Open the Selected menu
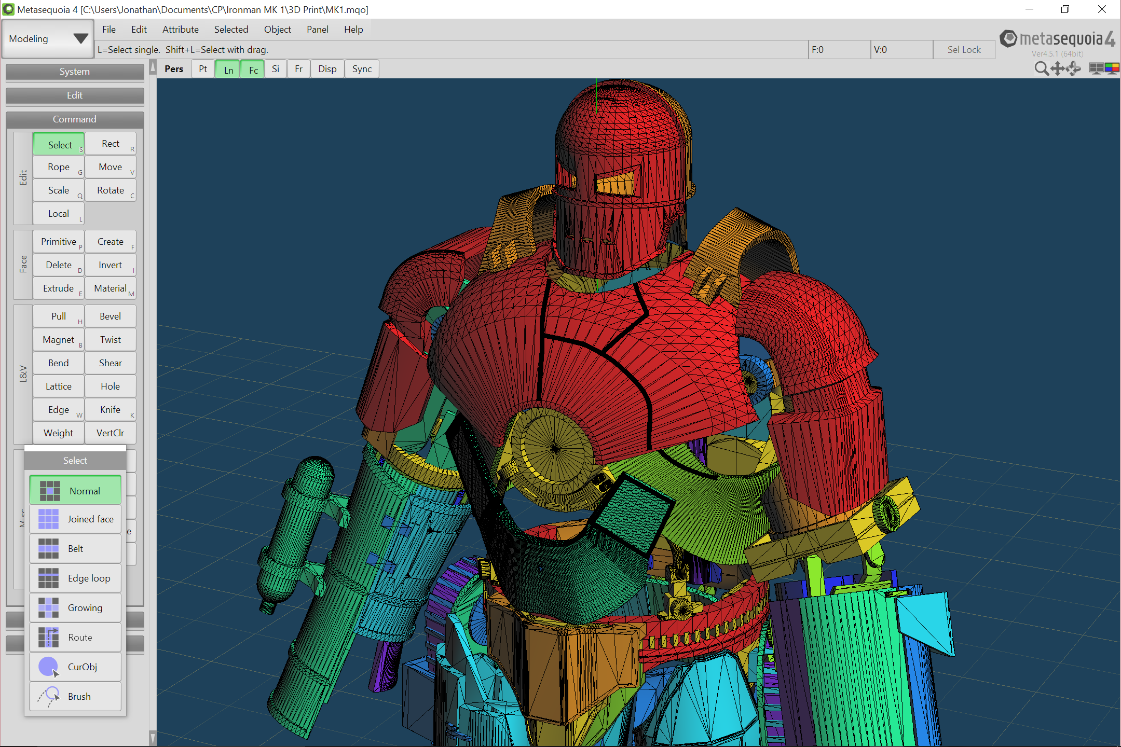The width and height of the screenshot is (1121, 747). pos(231,30)
